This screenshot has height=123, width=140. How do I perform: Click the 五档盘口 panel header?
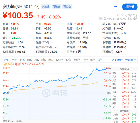click(124, 69)
